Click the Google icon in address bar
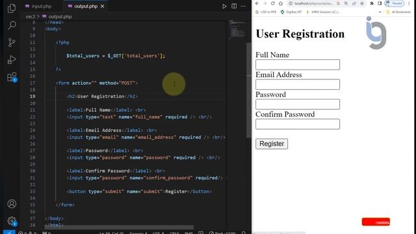The height and width of the screenshot is (234, 416). (x=338, y=3)
